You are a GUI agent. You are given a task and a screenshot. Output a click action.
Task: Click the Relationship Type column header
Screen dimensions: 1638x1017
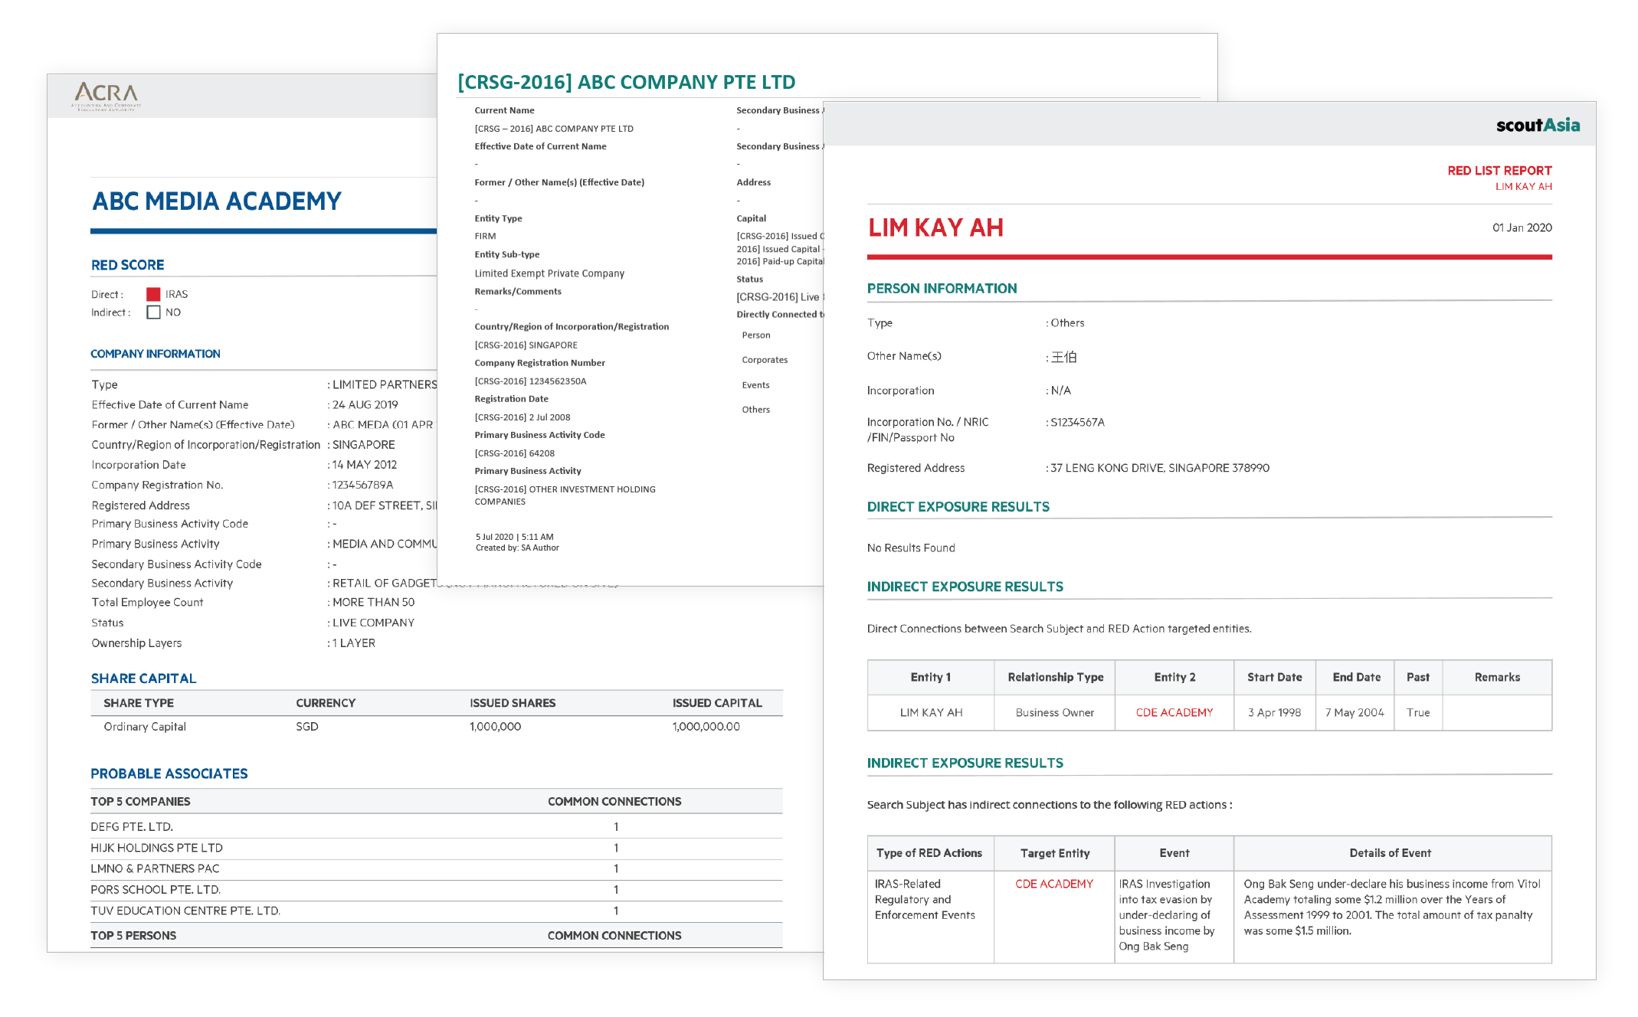pyautogui.click(x=1055, y=677)
